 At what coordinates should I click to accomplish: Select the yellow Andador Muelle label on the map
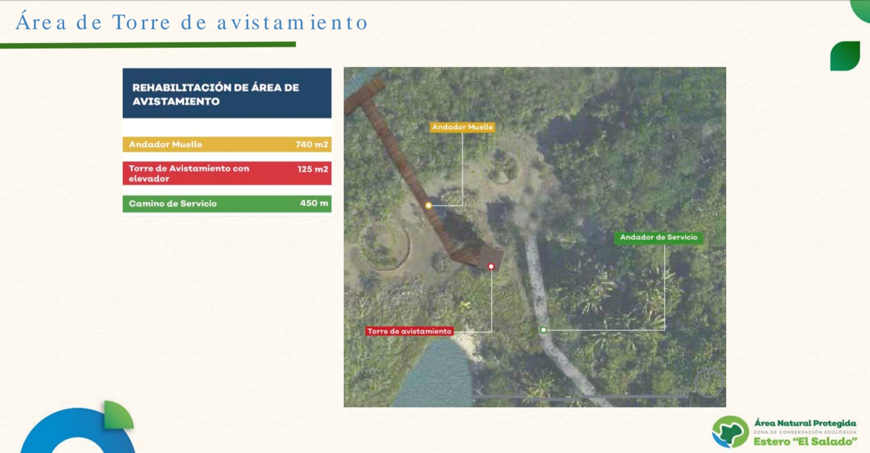click(462, 127)
